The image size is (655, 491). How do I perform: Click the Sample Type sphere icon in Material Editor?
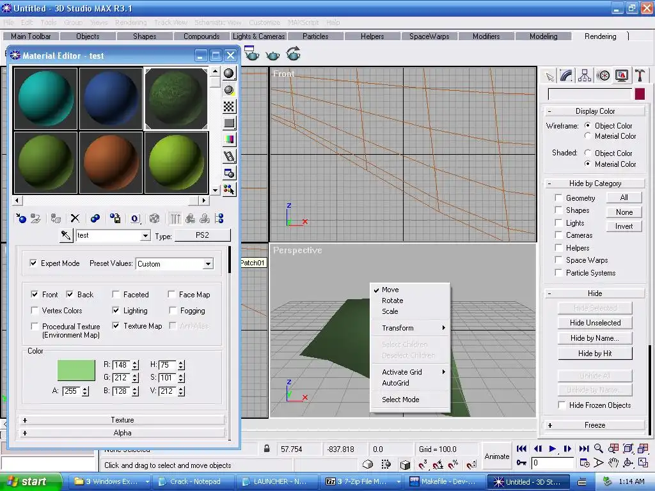pyautogui.click(x=229, y=74)
